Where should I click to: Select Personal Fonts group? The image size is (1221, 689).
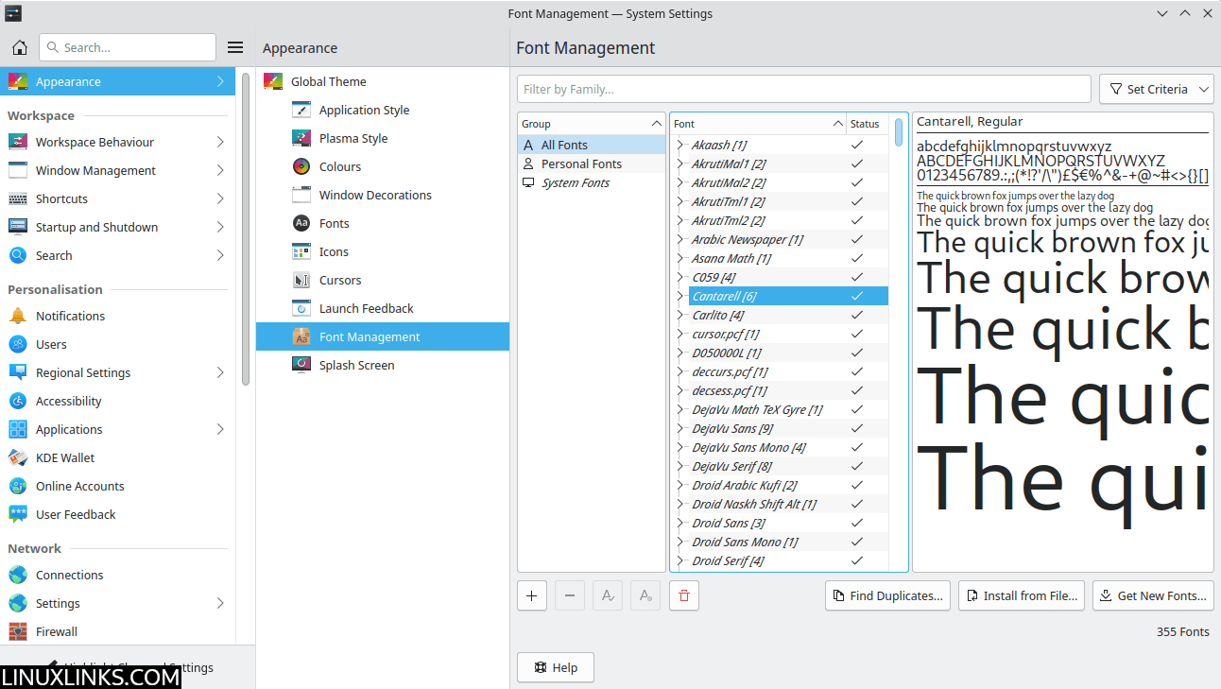(592, 164)
